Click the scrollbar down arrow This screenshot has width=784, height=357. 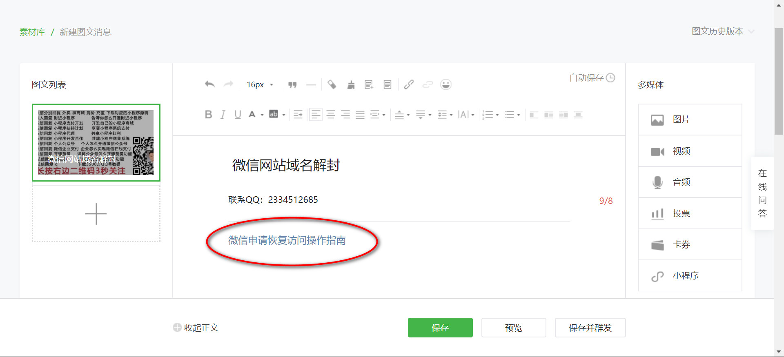click(779, 352)
